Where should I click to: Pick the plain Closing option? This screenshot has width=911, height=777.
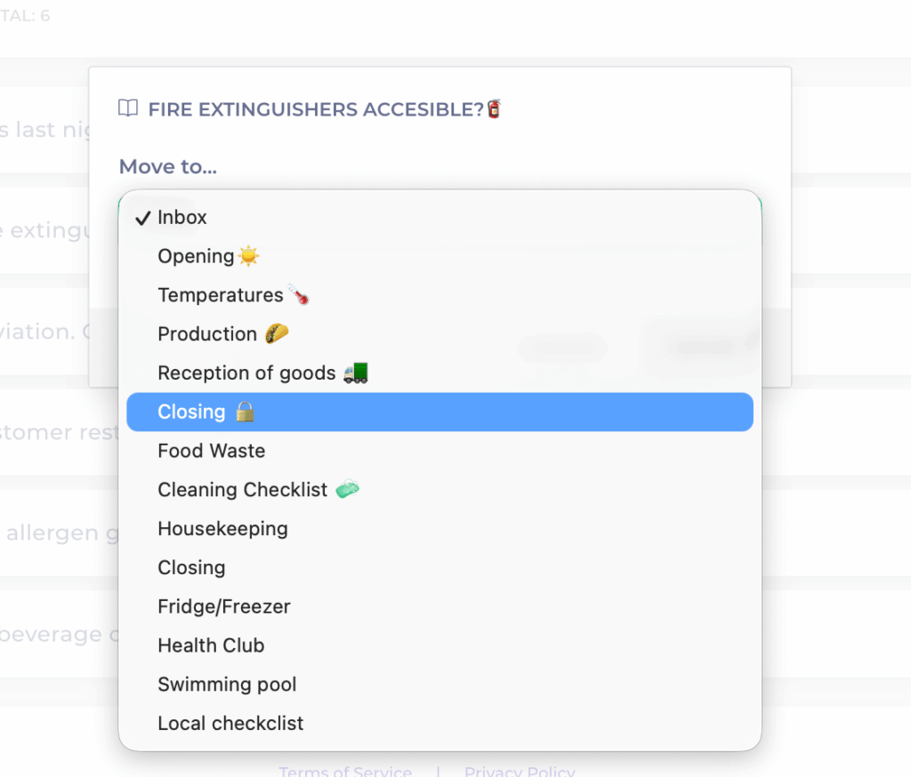pos(191,568)
